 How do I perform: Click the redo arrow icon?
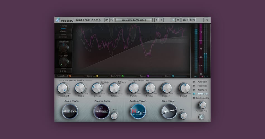click(112, 20)
